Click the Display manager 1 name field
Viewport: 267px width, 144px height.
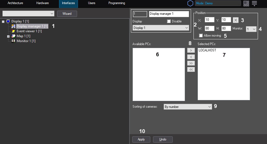[169, 14]
